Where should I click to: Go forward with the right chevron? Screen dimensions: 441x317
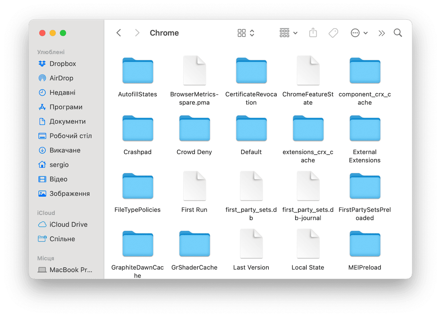[x=137, y=33]
